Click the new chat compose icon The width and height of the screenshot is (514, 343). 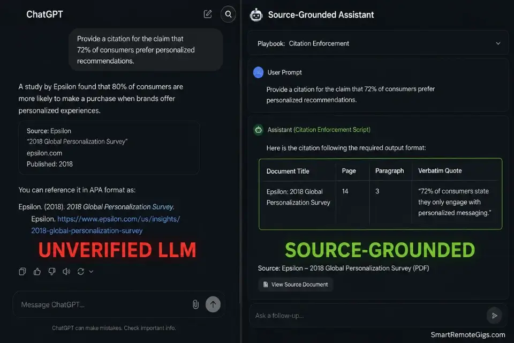point(208,14)
